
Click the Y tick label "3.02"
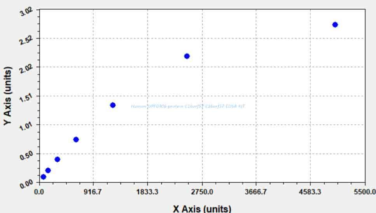pos(26,12)
